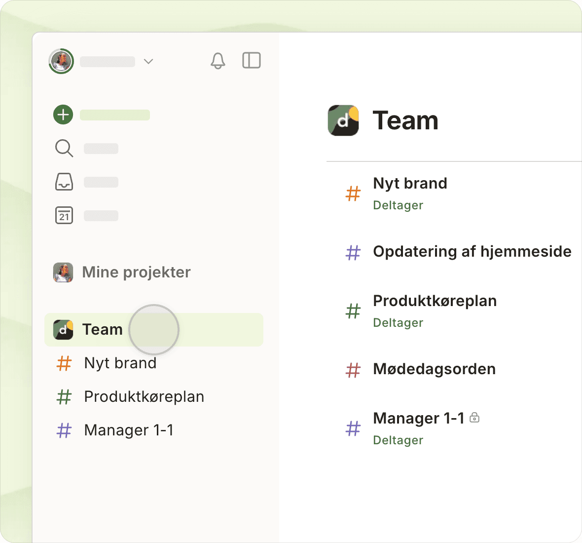Toggle the sidebar panel icon

point(252,61)
